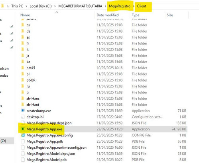Image resolution: width=199 pixels, height=163 pixels.
Task: Select file name createdump.exe
Action: [39, 111]
